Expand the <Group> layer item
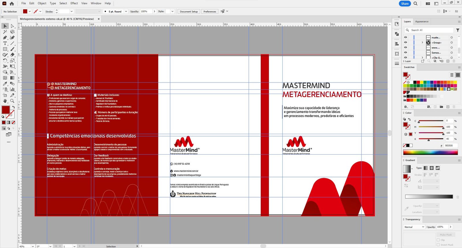Viewport: 462px width, 248px height. (422, 42)
